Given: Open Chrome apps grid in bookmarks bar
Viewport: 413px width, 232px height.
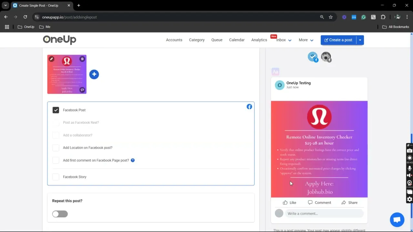Looking at the screenshot, I should coord(7,27).
